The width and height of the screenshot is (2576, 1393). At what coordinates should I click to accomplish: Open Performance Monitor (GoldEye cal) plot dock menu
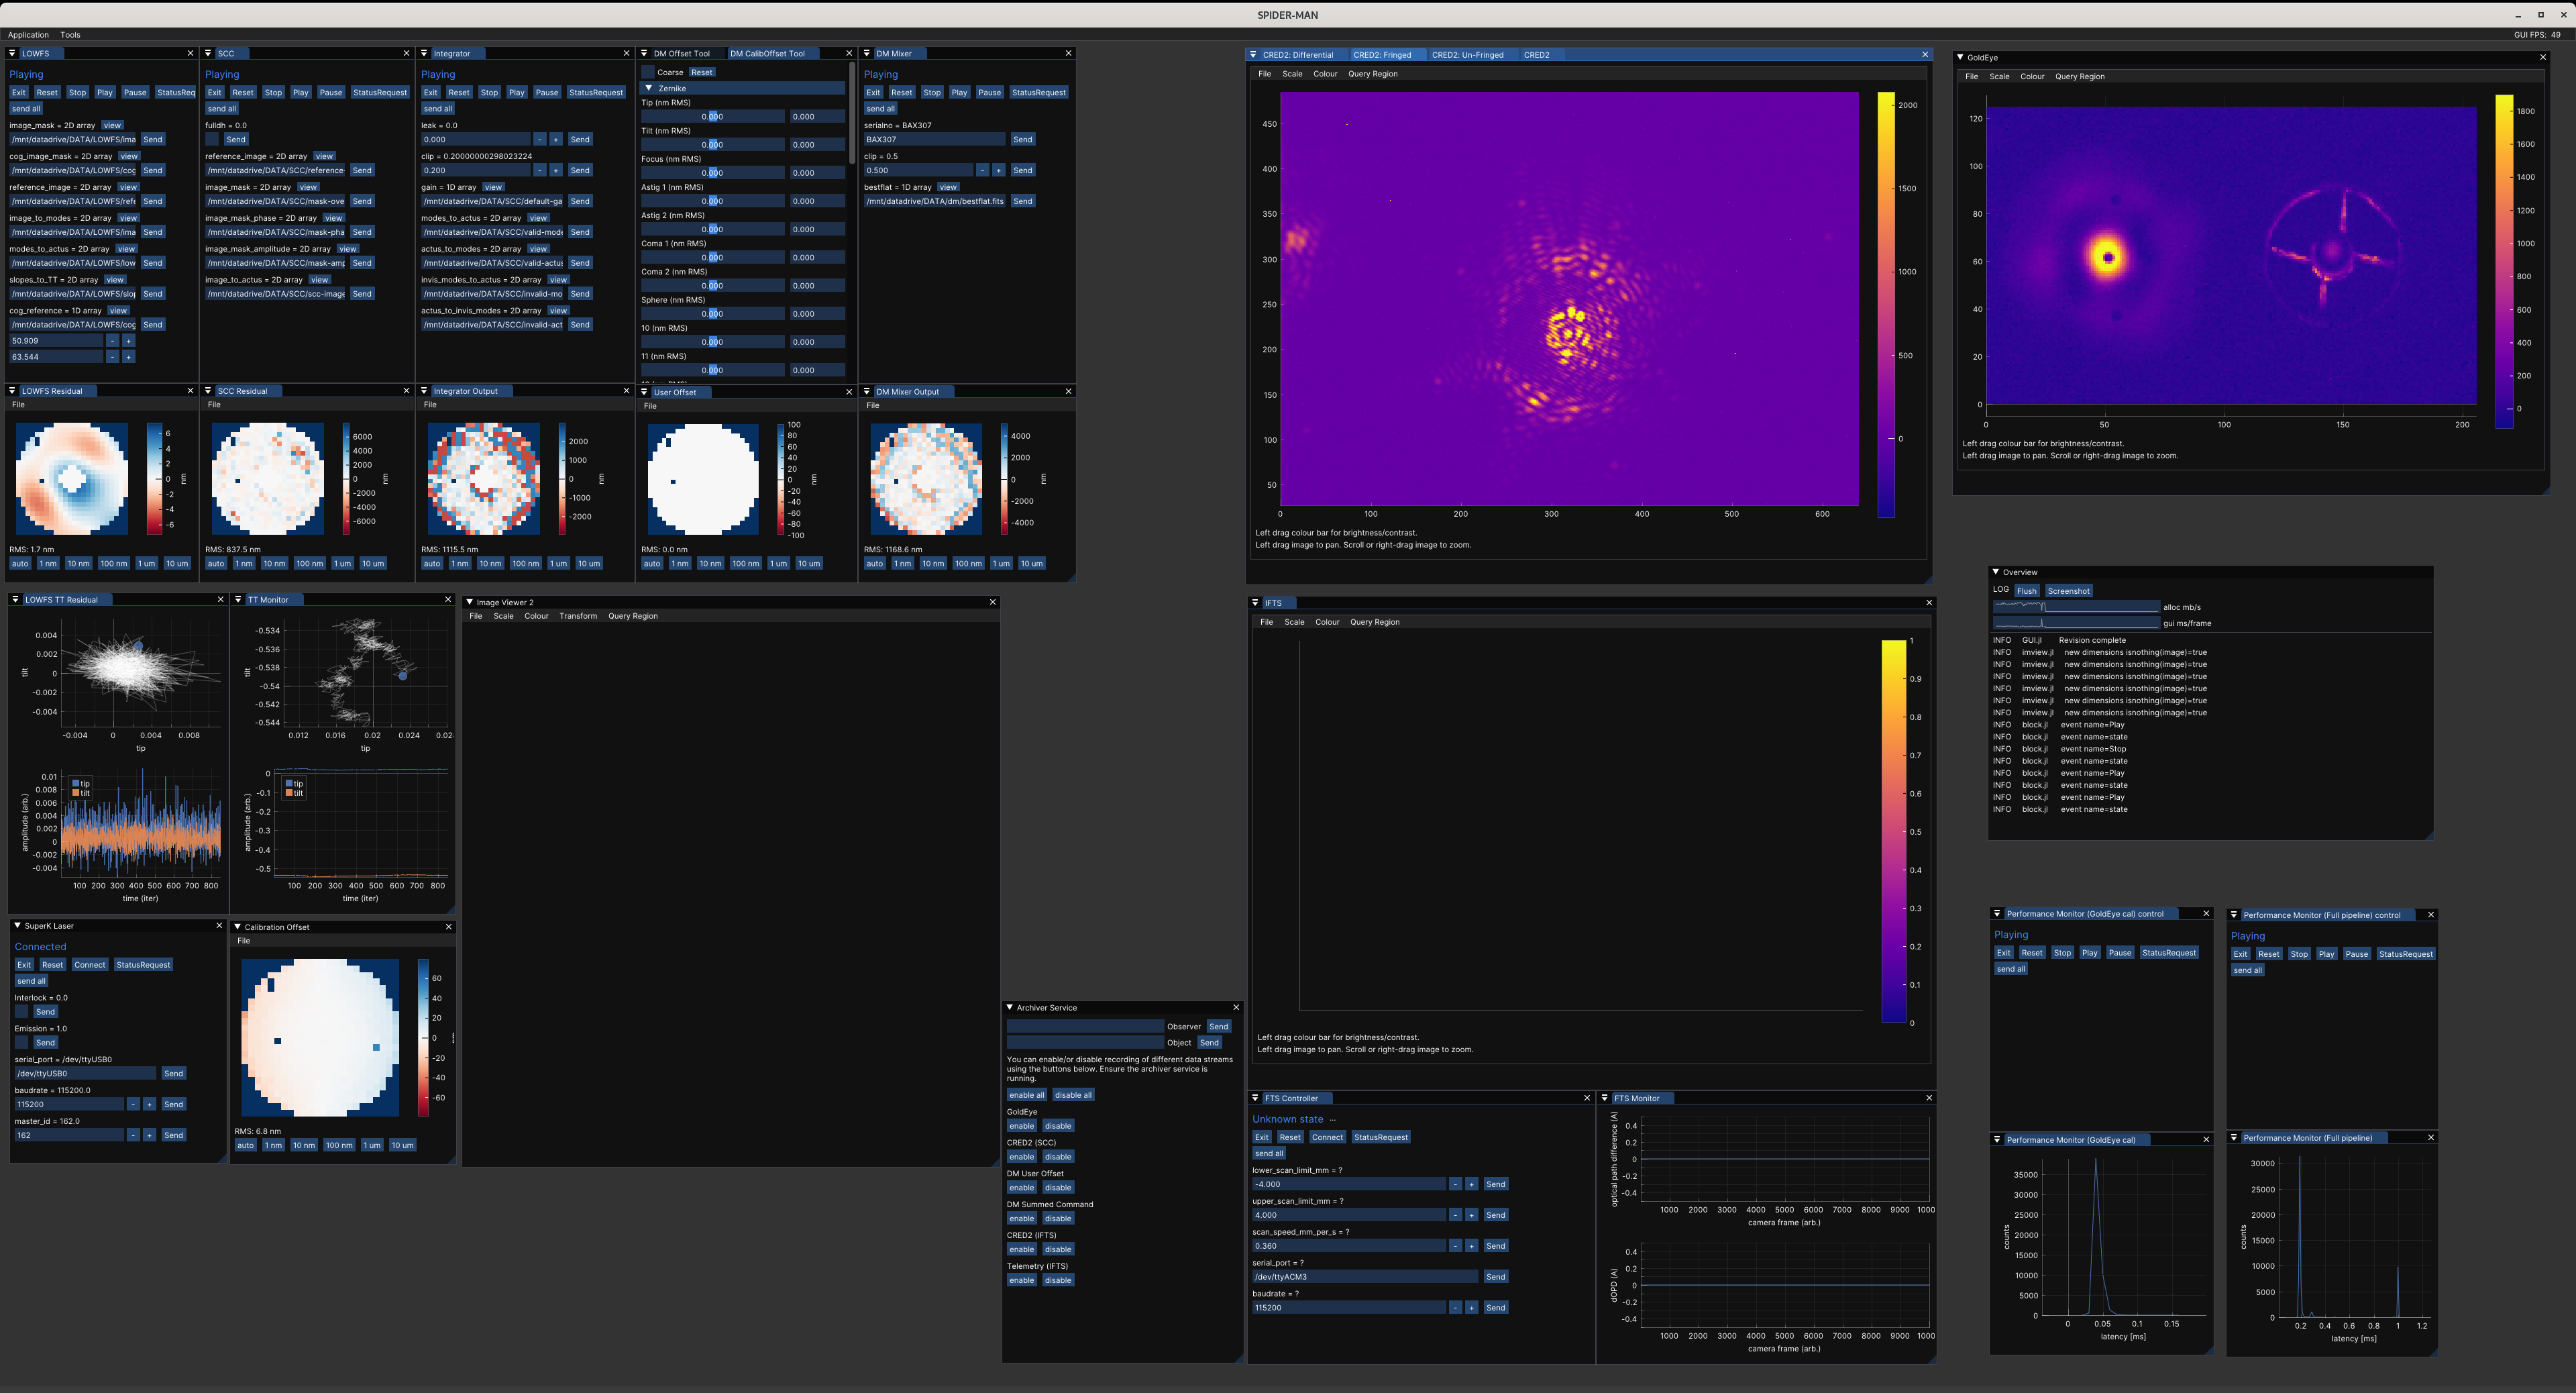(x=1998, y=1140)
